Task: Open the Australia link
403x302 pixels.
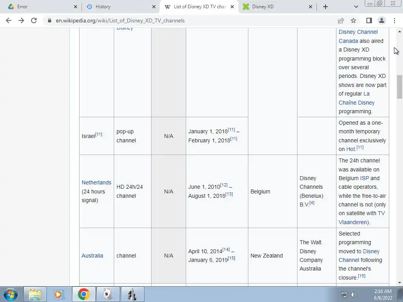Action: tap(92, 256)
